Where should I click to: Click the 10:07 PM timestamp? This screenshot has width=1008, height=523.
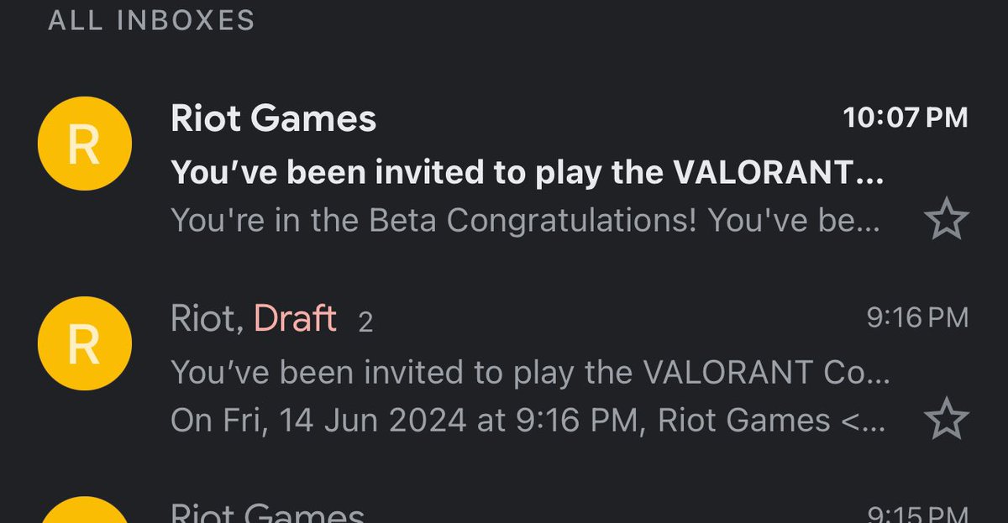click(906, 118)
